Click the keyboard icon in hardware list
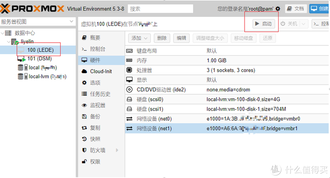Viewport: 330px width, 178px height. pos(129,51)
